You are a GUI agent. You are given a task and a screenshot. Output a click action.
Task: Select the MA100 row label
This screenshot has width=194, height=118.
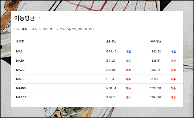tap(21, 88)
